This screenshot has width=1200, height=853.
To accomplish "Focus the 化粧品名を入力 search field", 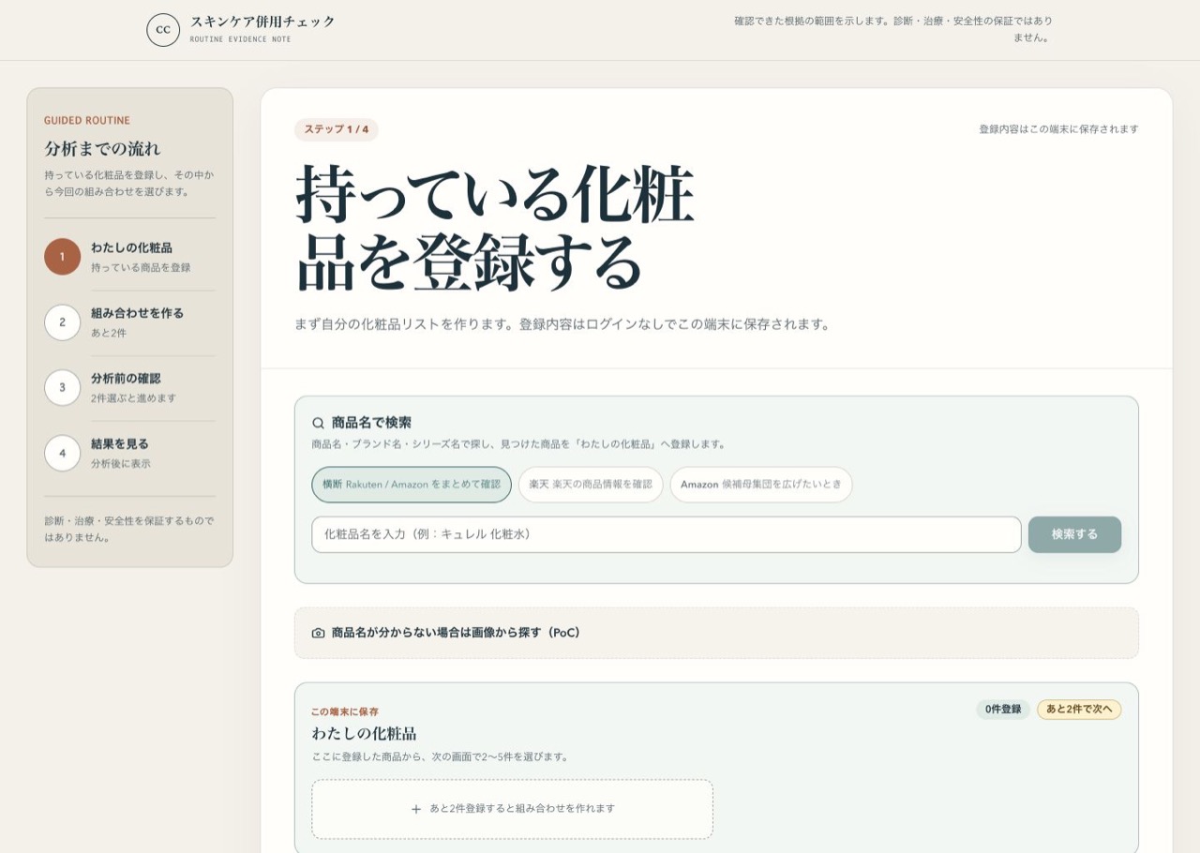I will point(667,534).
